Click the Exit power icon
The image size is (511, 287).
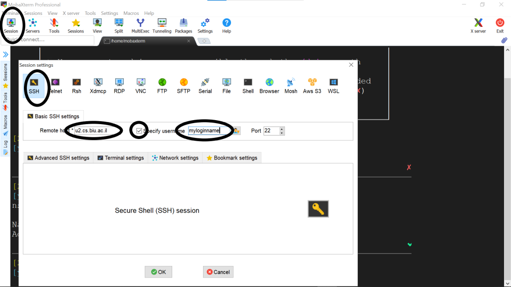[500, 26]
